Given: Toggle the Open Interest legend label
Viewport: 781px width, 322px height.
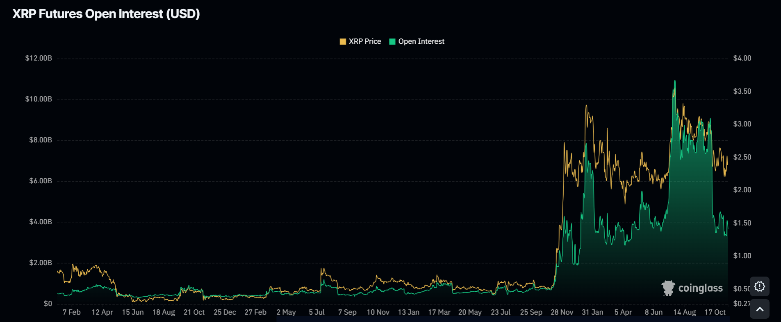Looking at the screenshot, I should [x=421, y=41].
